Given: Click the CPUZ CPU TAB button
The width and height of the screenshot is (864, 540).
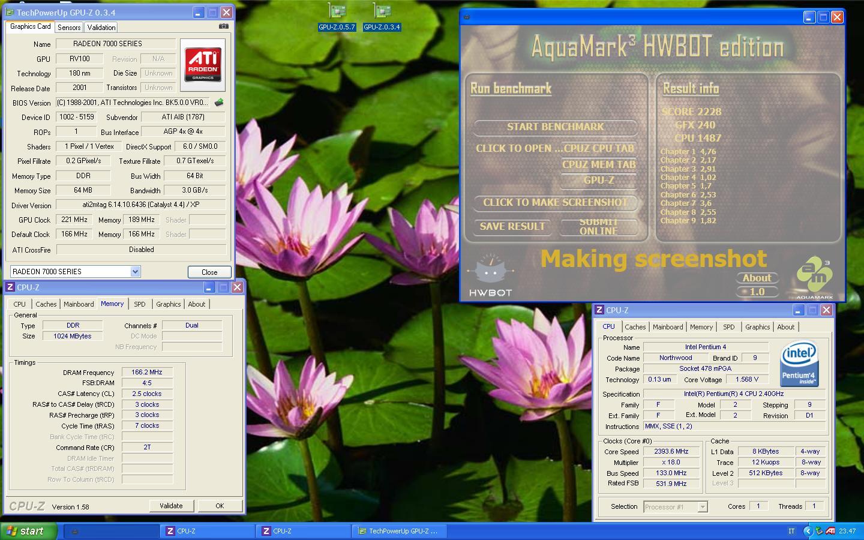Looking at the screenshot, I should coord(599,148).
